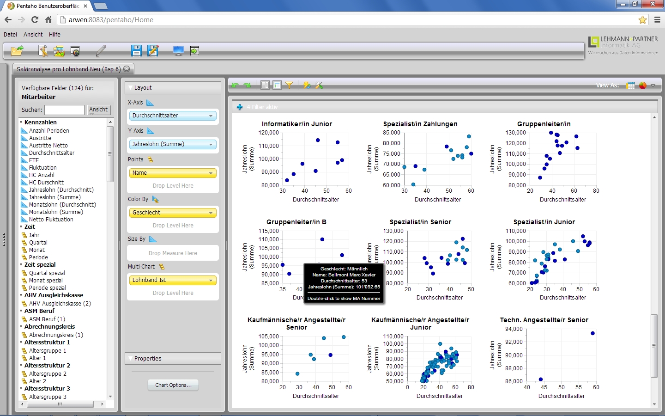Click the Size By ruler icon
The width and height of the screenshot is (665, 416).
[153, 239]
